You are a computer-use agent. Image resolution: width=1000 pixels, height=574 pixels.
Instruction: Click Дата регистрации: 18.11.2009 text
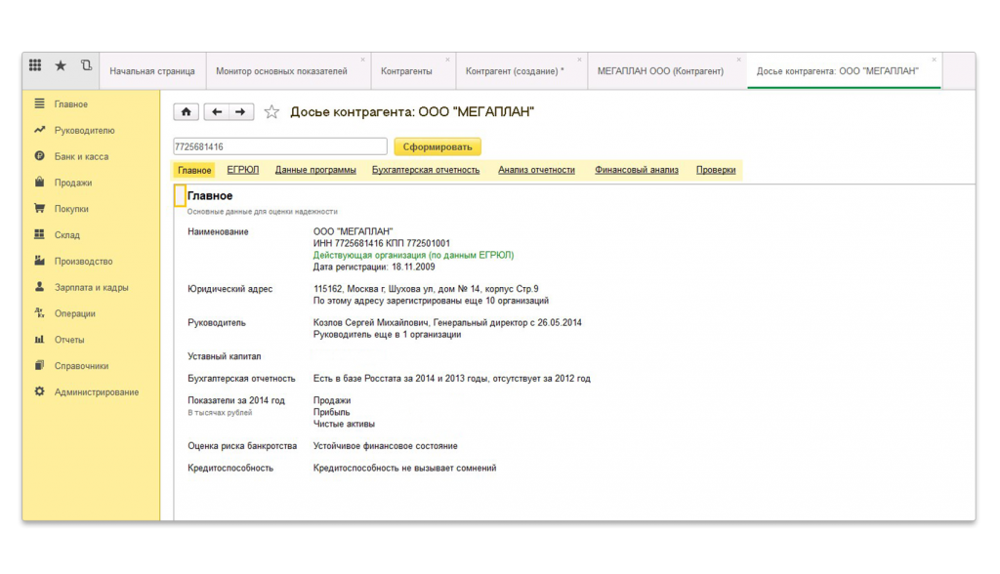click(374, 266)
